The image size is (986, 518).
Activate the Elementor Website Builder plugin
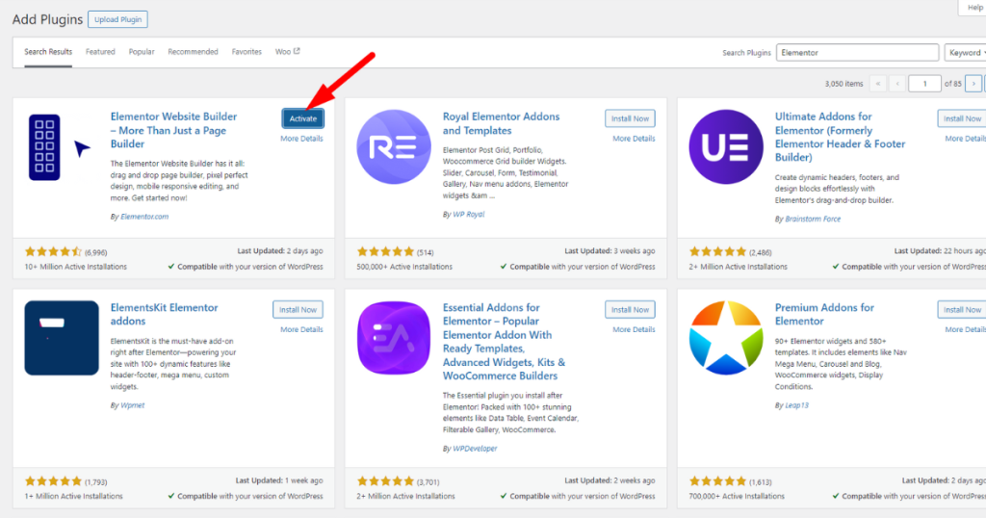click(303, 118)
